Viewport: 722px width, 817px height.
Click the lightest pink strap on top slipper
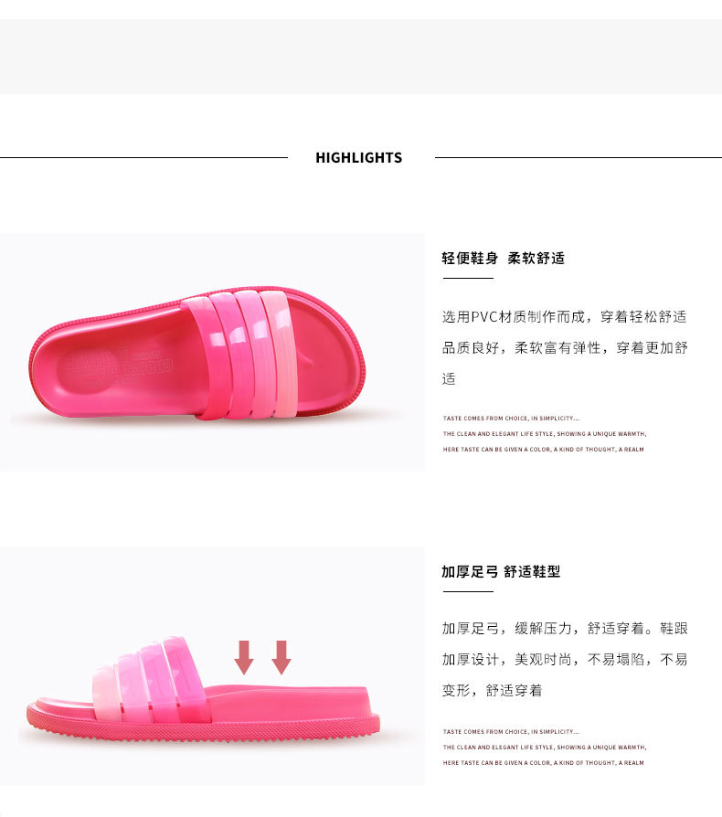(281, 355)
